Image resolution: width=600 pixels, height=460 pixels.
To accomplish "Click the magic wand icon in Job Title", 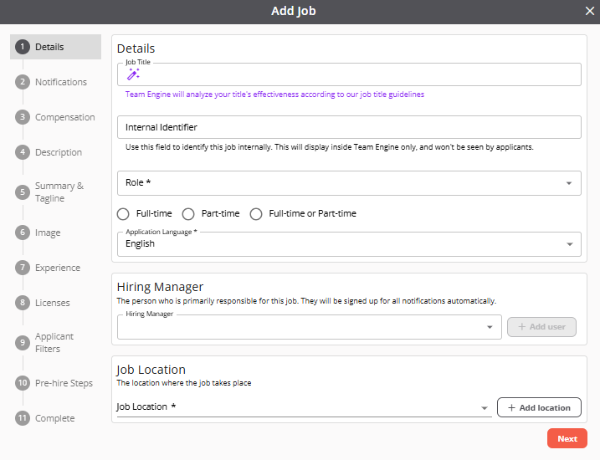I will point(133,74).
